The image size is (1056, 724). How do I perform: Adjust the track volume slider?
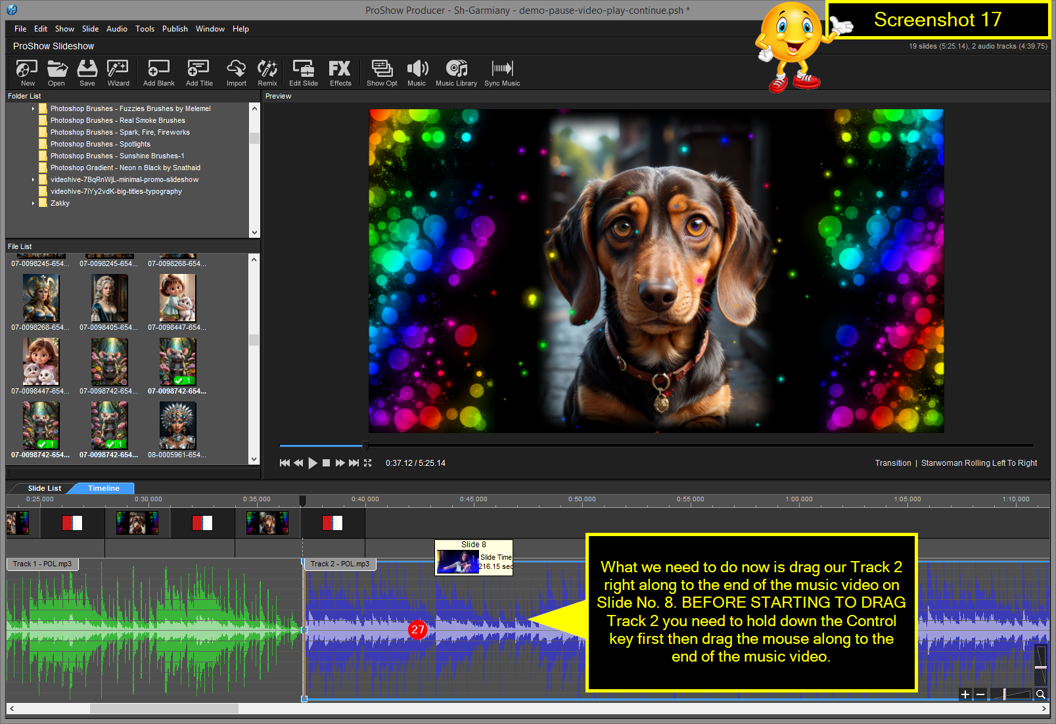click(1040, 666)
